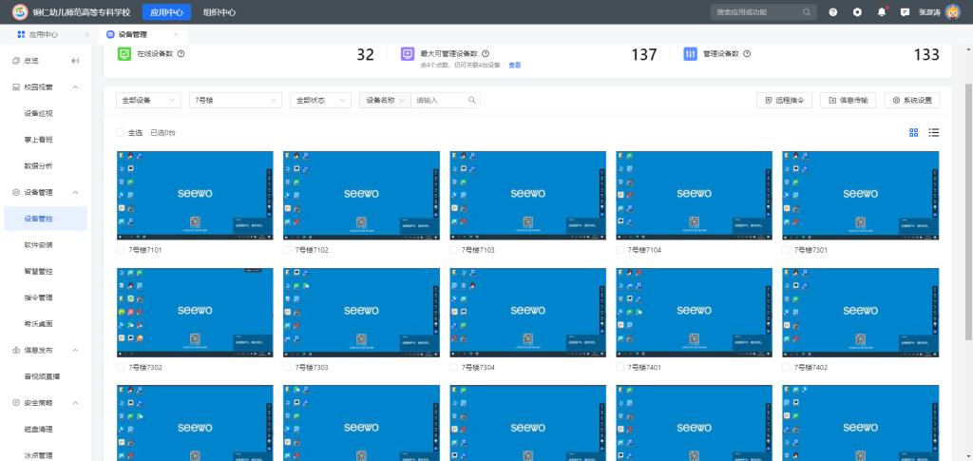Image resolution: width=973 pixels, height=461 pixels.
Task: Collapse the sidebar with the arrow icon
Action: tap(75, 61)
